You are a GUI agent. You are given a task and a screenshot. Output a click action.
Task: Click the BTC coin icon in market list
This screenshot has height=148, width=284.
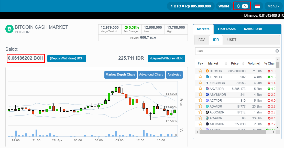tap(207, 71)
